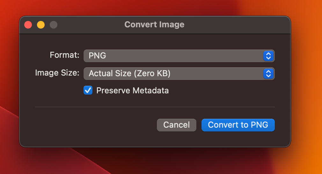Toggle the Preserve Metadata checkbox
The width and height of the screenshot is (322, 174).
click(88, 90)
